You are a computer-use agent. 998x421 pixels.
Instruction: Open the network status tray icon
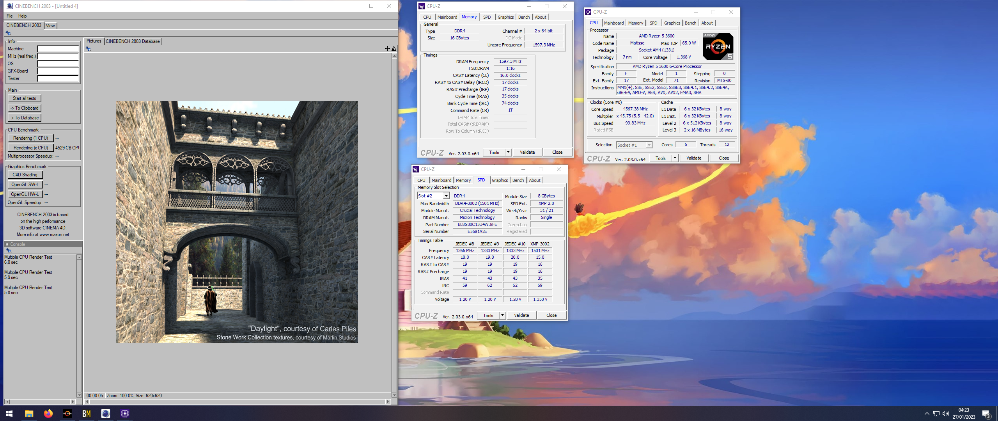936,414
